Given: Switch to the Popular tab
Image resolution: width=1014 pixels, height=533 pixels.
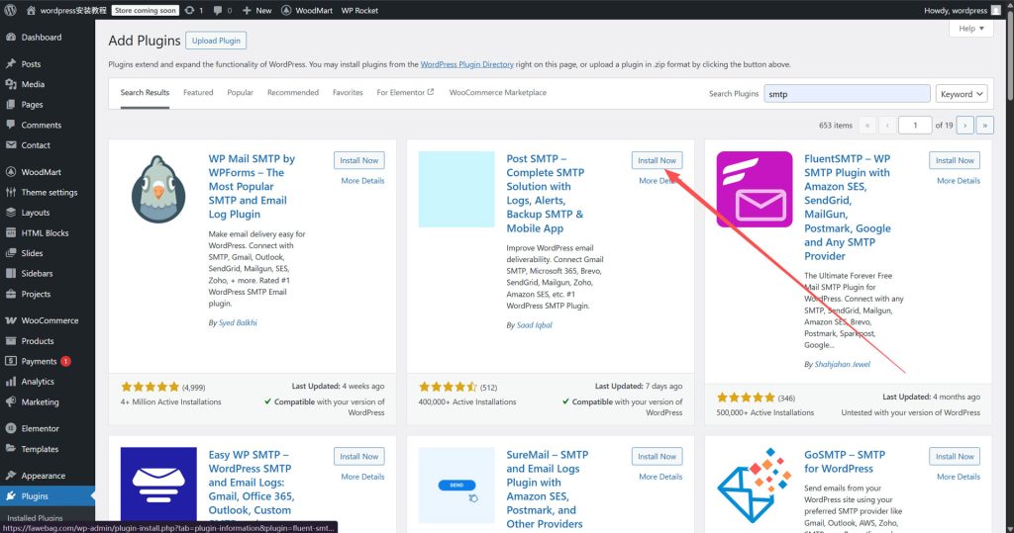Looking at the screenshot, I should coord(240,93).
